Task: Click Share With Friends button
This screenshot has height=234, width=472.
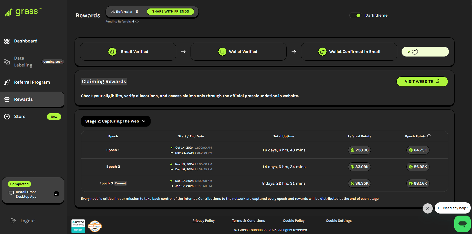Action: click(x=171, y=12)
